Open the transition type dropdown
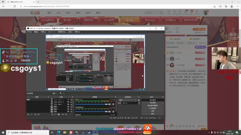Viewport: 241px width, 135px height. [x=127, y=100]
